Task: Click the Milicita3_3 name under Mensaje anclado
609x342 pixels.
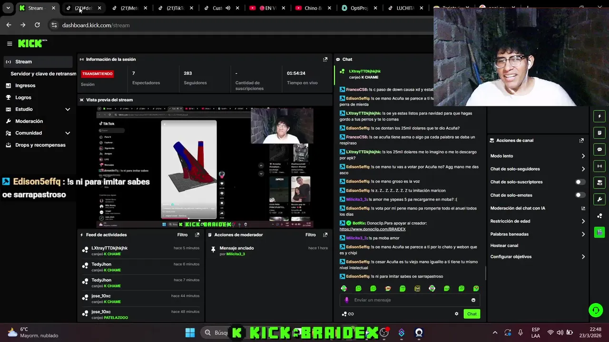Action: 236,254
